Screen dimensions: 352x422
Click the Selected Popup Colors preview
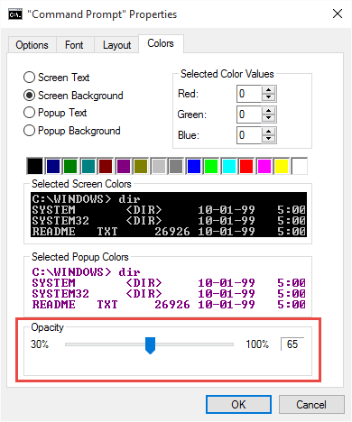click(x=169, y=288)
